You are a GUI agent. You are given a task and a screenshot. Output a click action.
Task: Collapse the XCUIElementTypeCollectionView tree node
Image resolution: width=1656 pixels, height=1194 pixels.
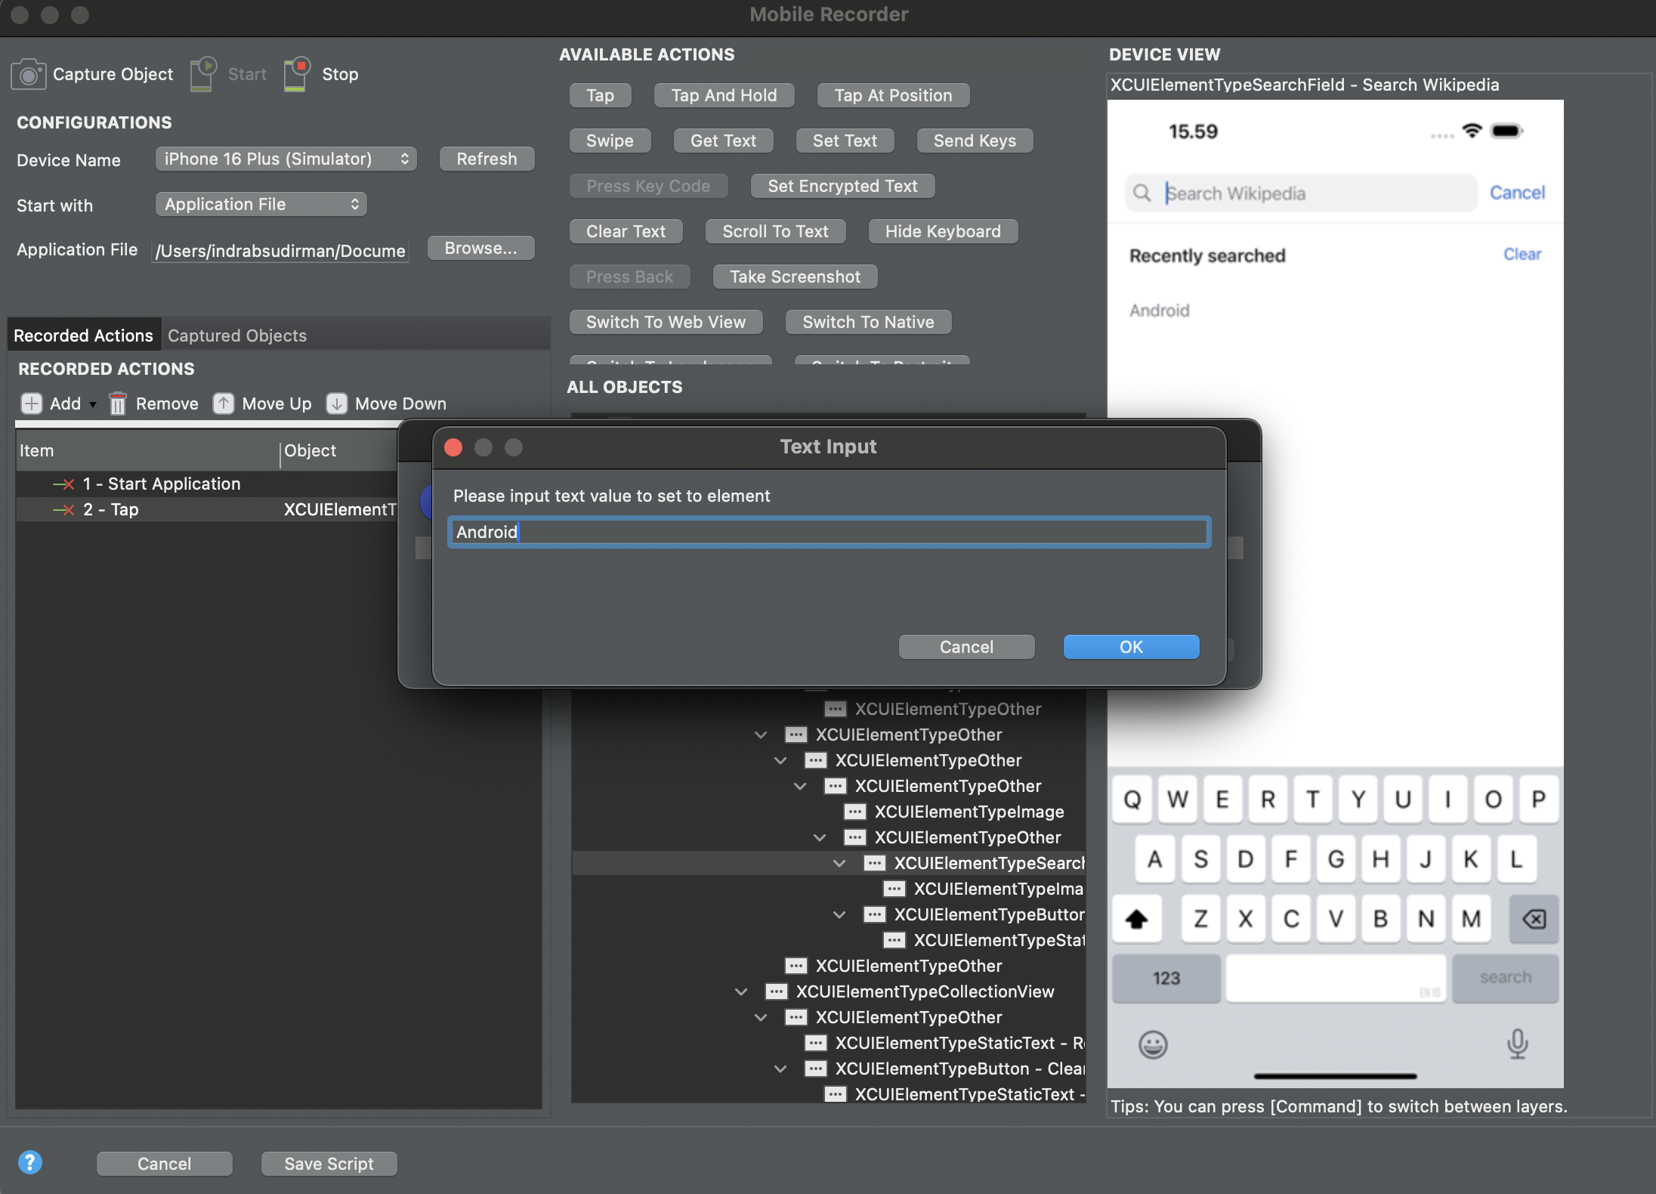742,991
